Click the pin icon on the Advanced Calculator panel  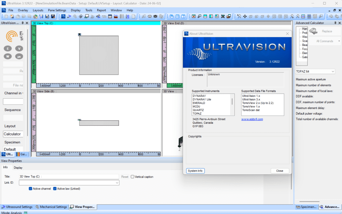(335, 23)
